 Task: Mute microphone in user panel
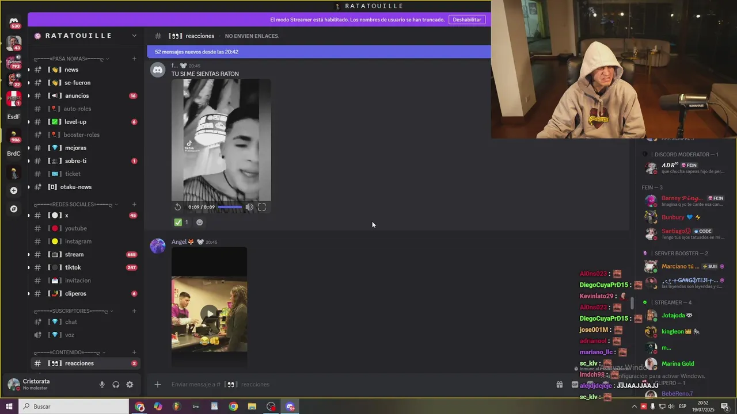point(102,385)
